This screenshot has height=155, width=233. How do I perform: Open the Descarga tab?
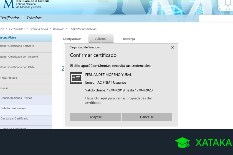[129, 39]
